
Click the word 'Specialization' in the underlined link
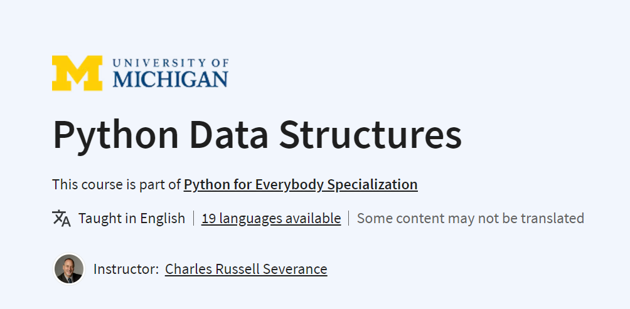[x=373, y=185]
